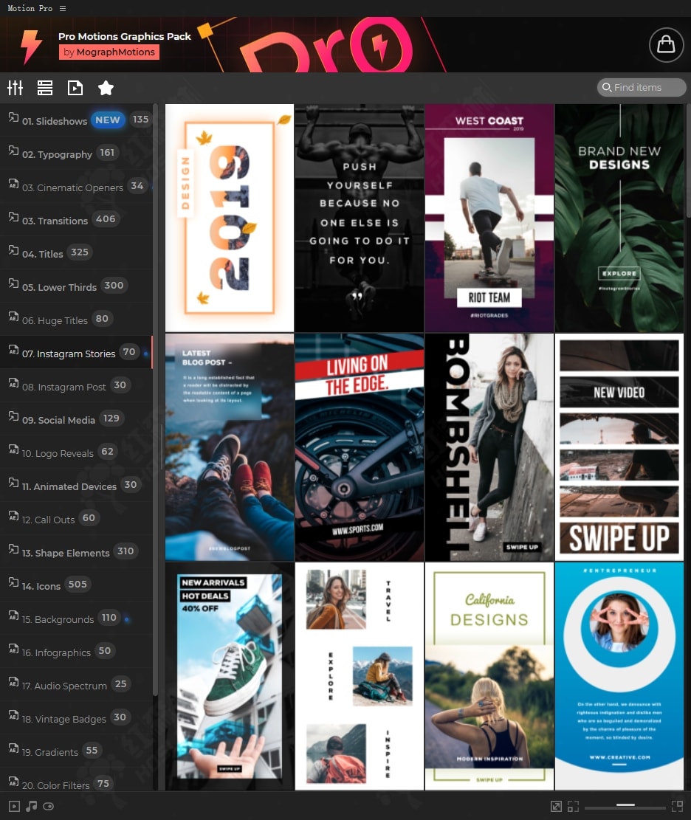Image resolution: width=691 pixels, height=820 pixels.
Task: Click the Pro Motions Graphics Pack title
Action: click(125, 36)
